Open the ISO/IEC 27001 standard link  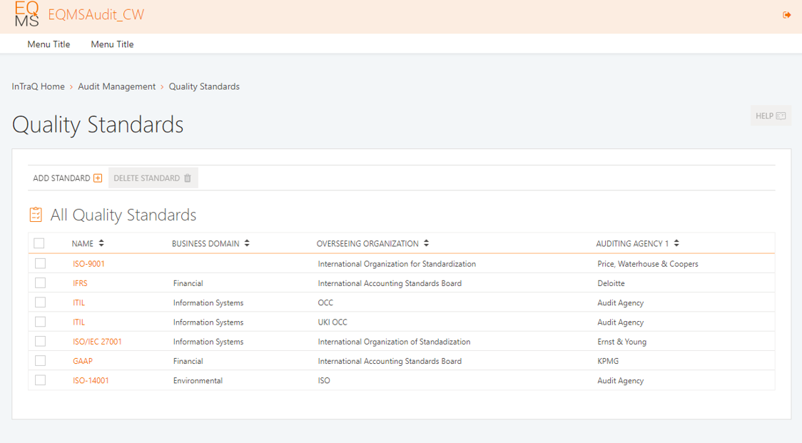coord(97,342)
